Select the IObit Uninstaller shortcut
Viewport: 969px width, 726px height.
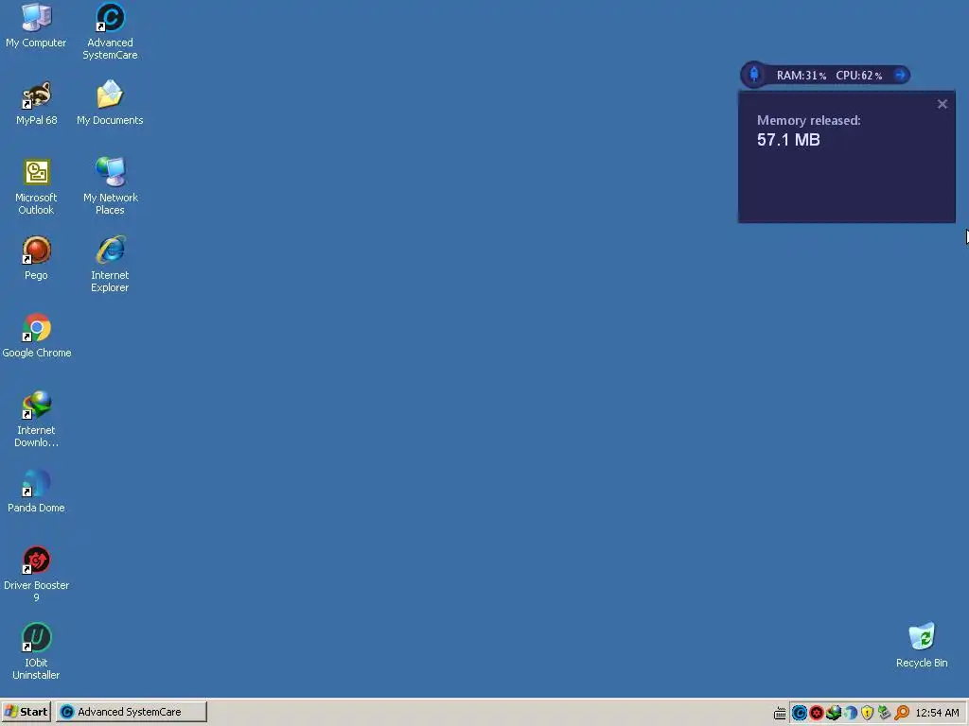click(x=37, y=652)
